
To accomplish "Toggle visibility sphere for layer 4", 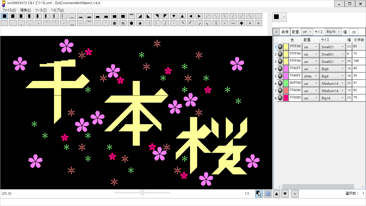I will coord(280,69).
